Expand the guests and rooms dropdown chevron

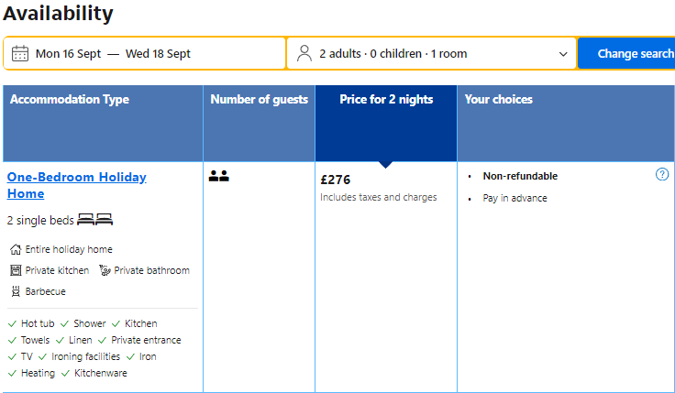tap(563, 54)
